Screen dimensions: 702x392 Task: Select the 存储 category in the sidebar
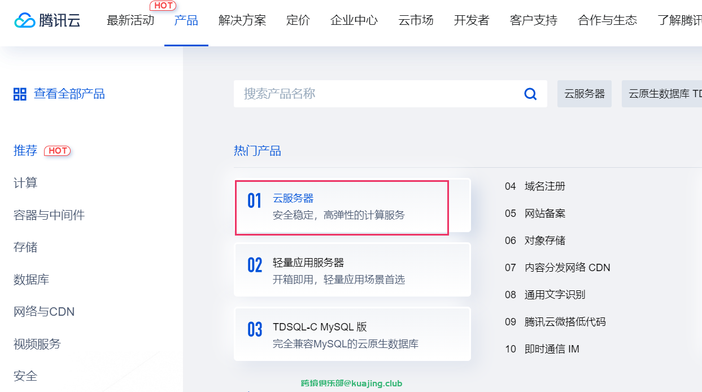(x=25, y=247)
